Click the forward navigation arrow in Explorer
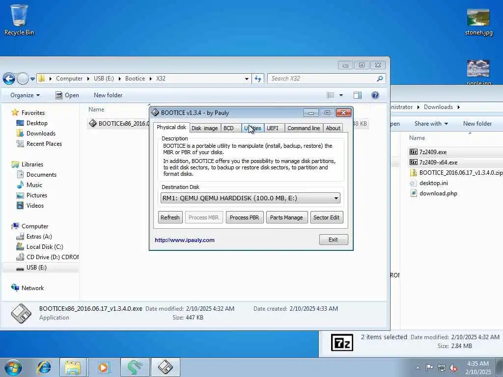Screen dimensions: 503x377 pyautogui.click(x=23, y=79)
